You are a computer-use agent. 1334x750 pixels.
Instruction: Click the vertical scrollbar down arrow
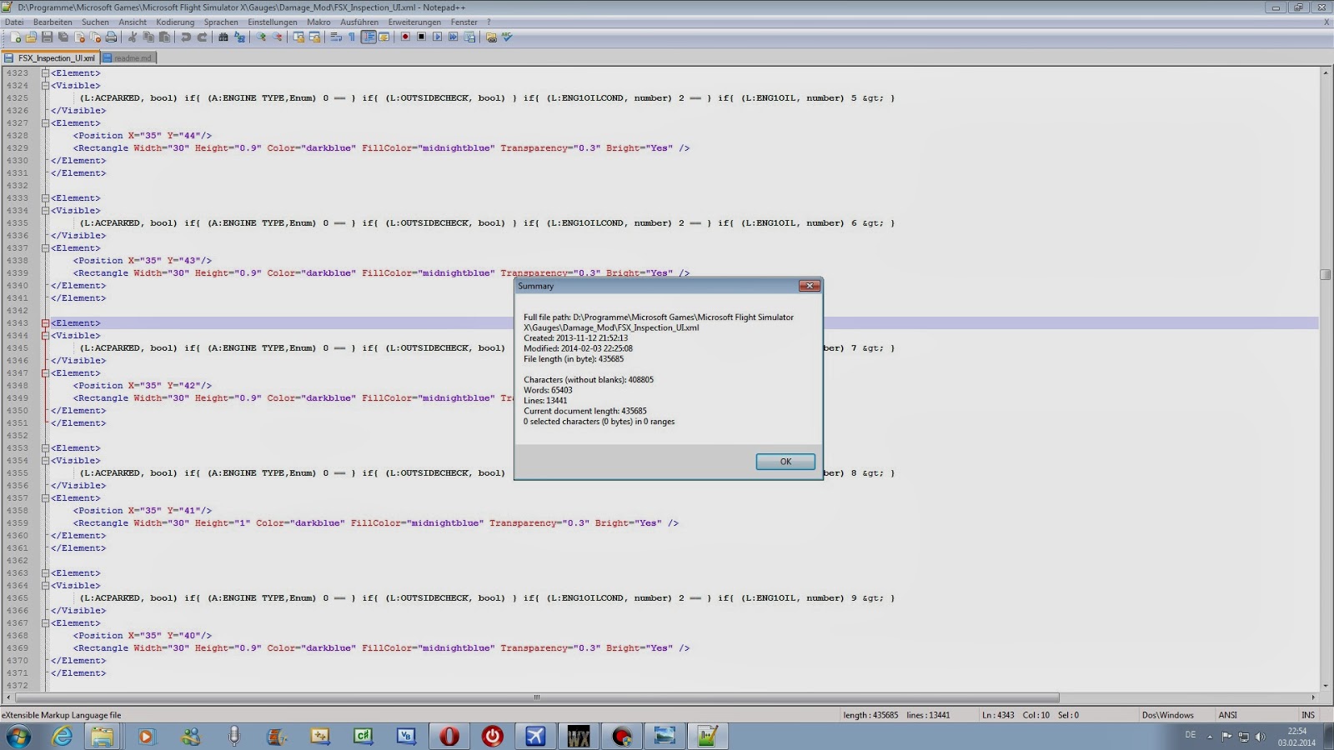point(1325,686)
